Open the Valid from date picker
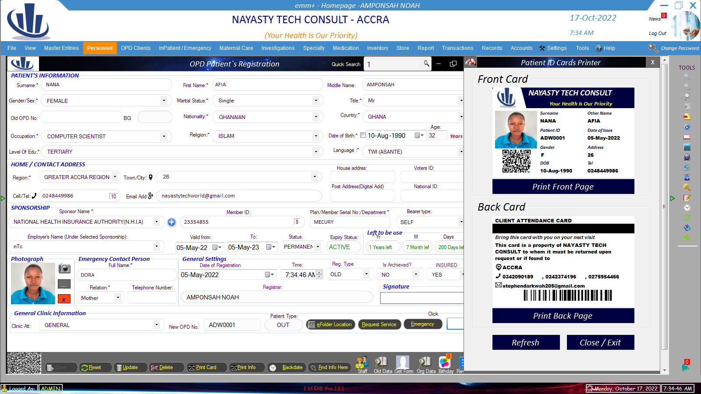Screen dimensions: 701x394 [217, 247]
